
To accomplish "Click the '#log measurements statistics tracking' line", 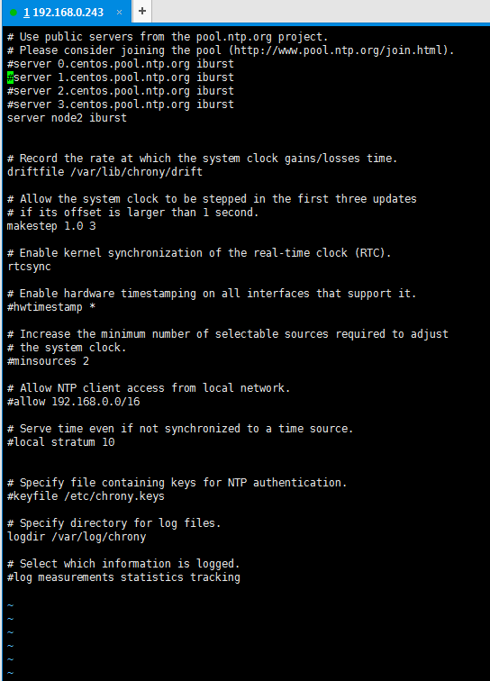I will coord(123,577).
